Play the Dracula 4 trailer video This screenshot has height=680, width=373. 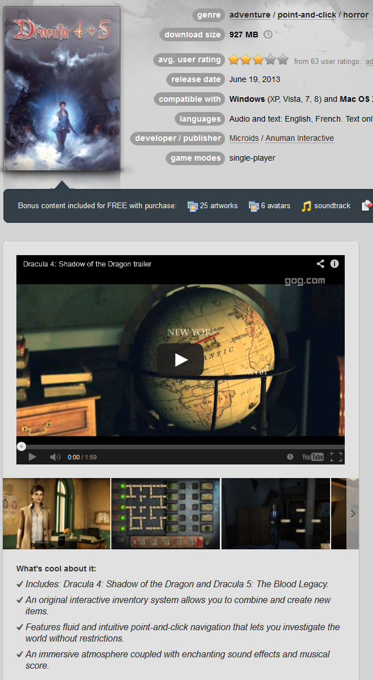click(180, 360)
